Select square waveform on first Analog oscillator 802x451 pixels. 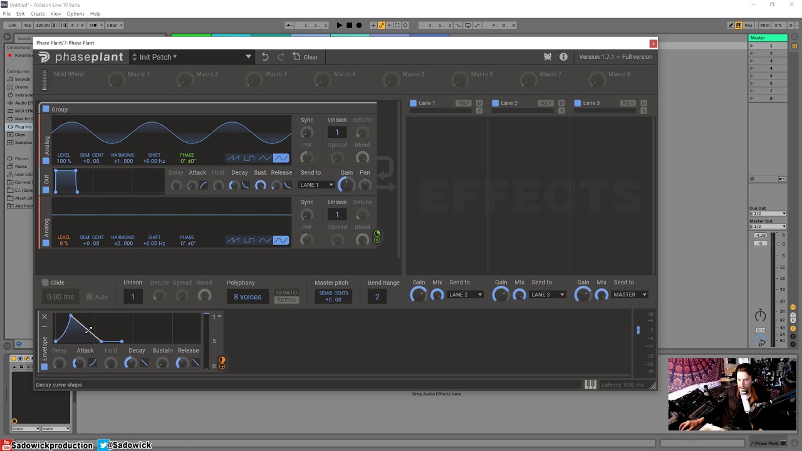click(249, 158)
